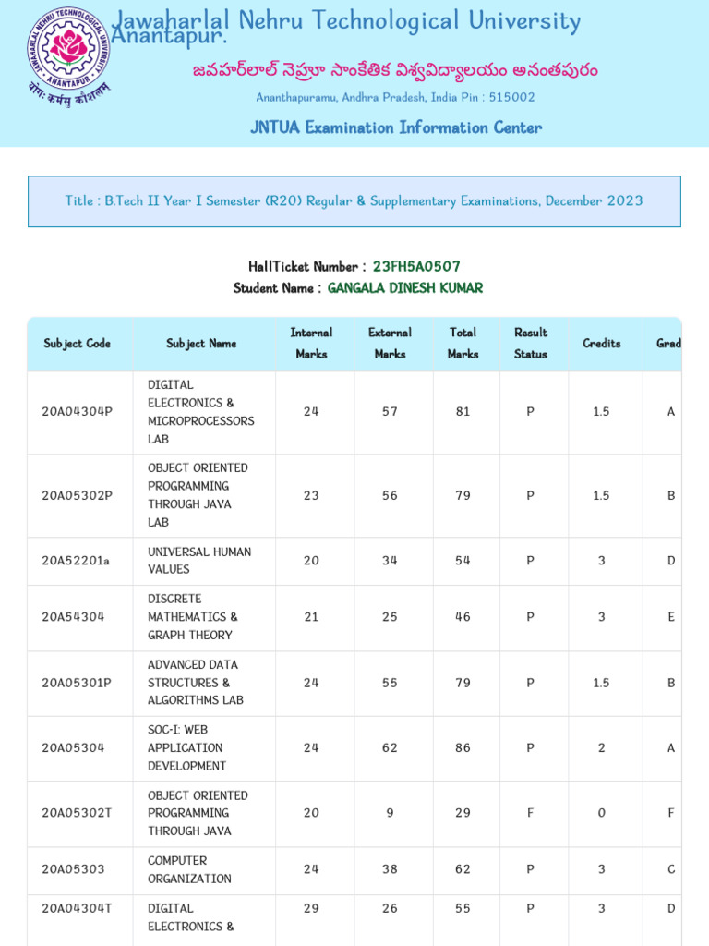This screenshot has height=946, width=709.
Task: Click the External Marks column header
Action: [391, 344]
